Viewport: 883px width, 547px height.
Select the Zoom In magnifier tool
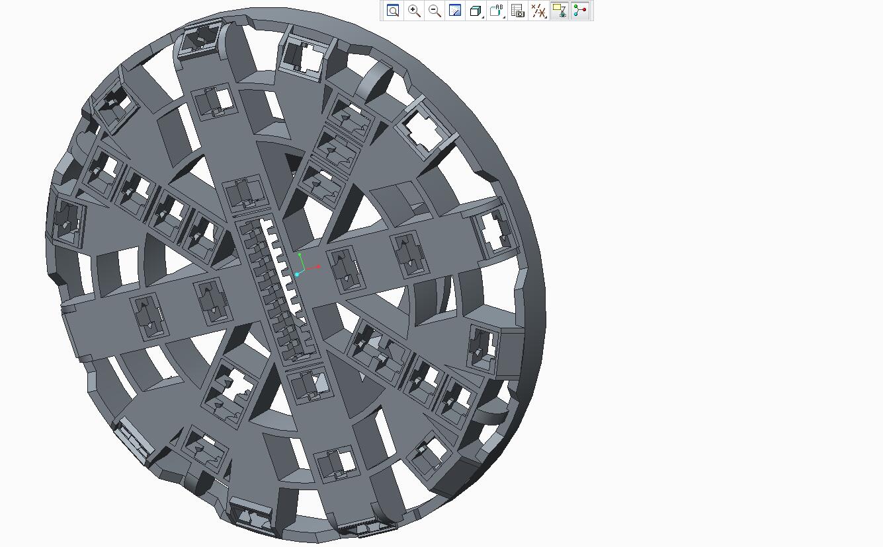tap(414, 11)
